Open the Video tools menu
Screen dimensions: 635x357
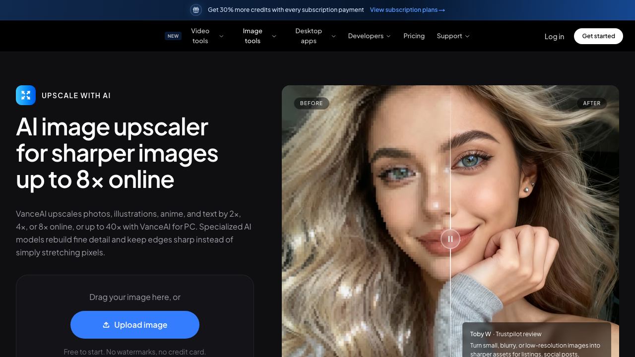200,36
